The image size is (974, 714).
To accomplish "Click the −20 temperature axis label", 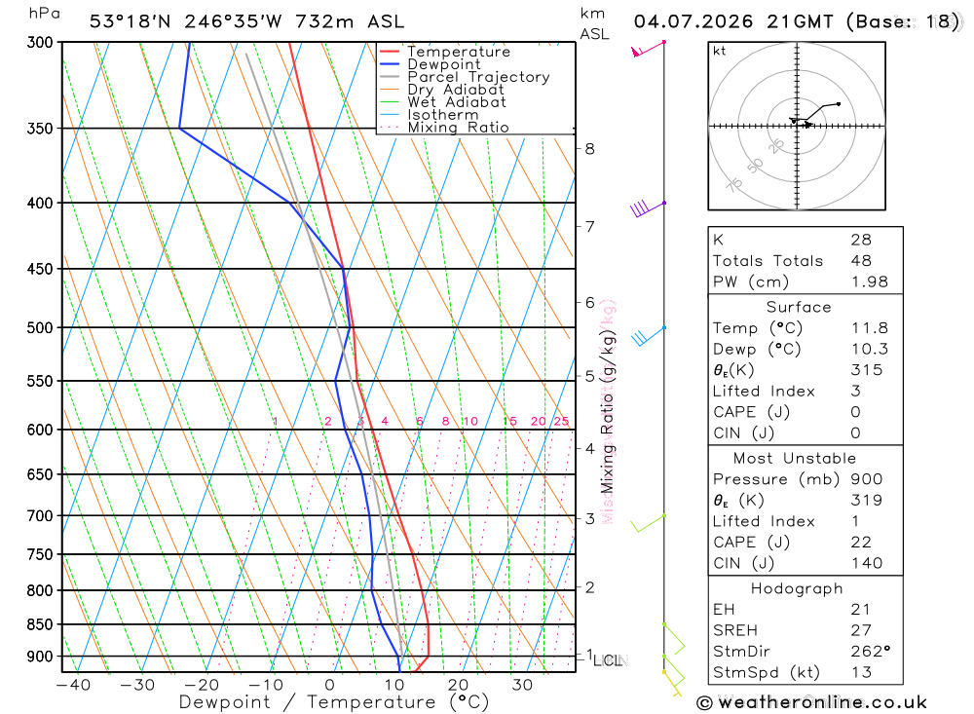I will pos(202,685).
